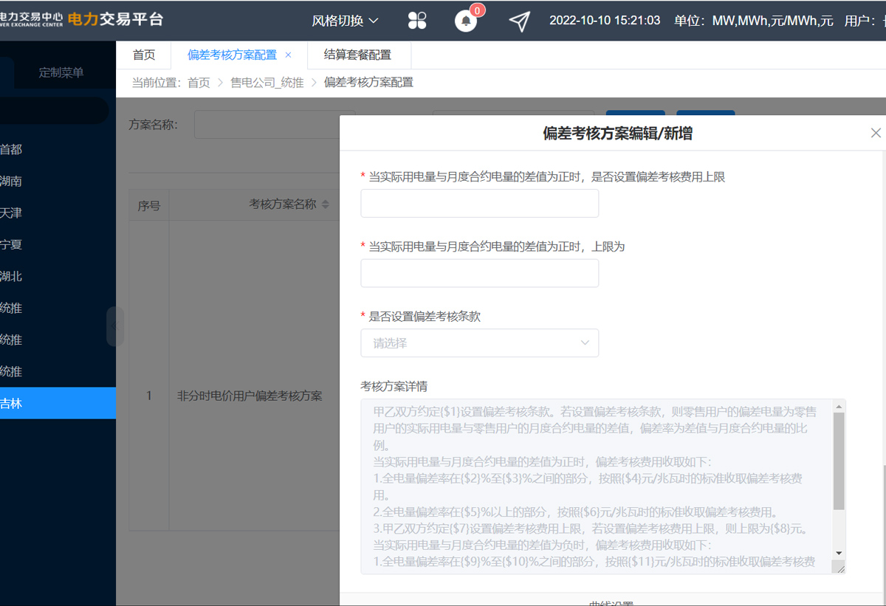886x606 pixels.
Task: Click the text area scrollbar down arrow
Action: [x=839, y=553]
